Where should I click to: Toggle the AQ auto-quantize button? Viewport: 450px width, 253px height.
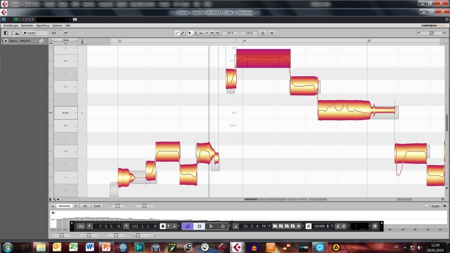pyautogui.click(x=81, y=226)
